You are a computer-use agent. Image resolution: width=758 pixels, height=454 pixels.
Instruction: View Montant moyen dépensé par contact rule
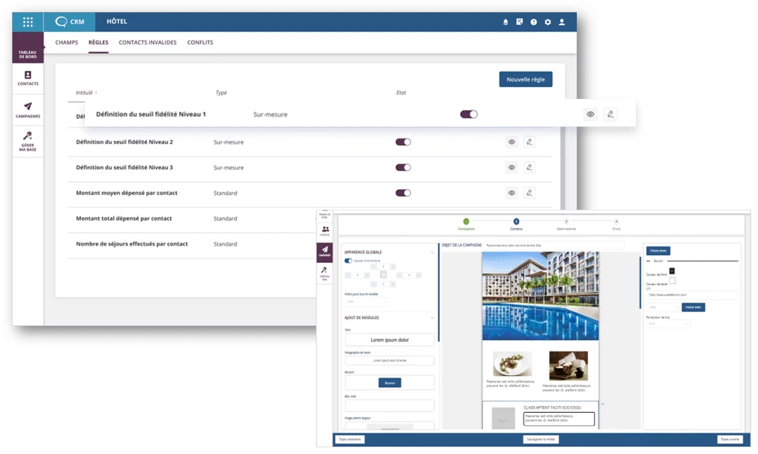pos(512,193)
